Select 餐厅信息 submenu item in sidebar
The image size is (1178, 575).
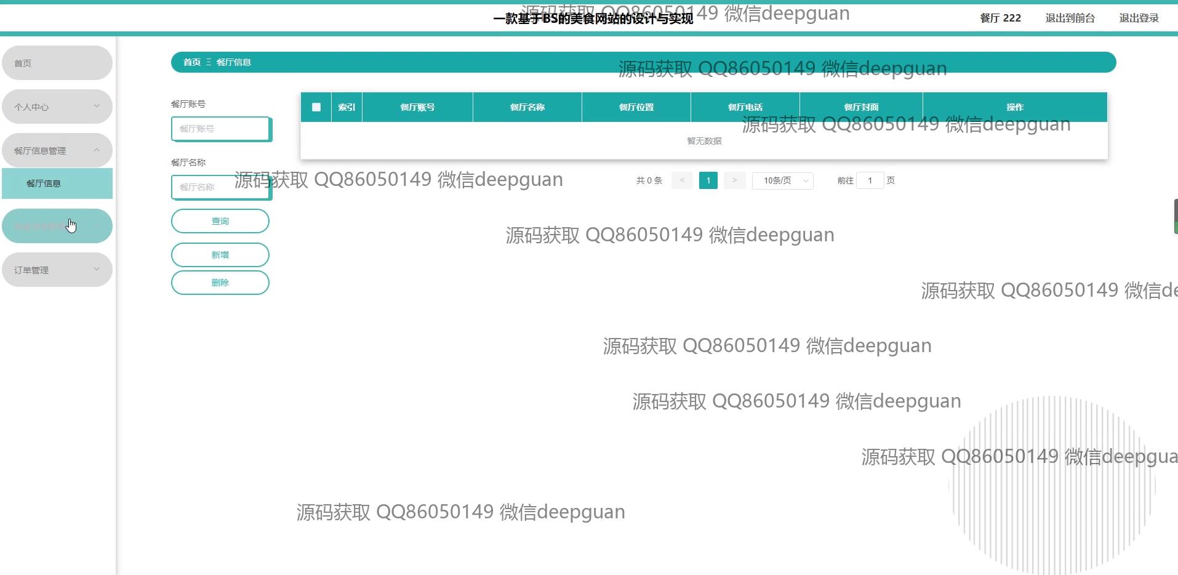point(57,183)
